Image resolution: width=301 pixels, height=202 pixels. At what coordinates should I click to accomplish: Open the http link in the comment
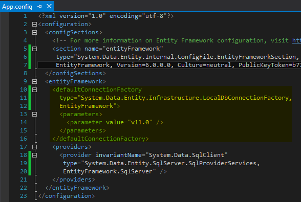point(296,40)
